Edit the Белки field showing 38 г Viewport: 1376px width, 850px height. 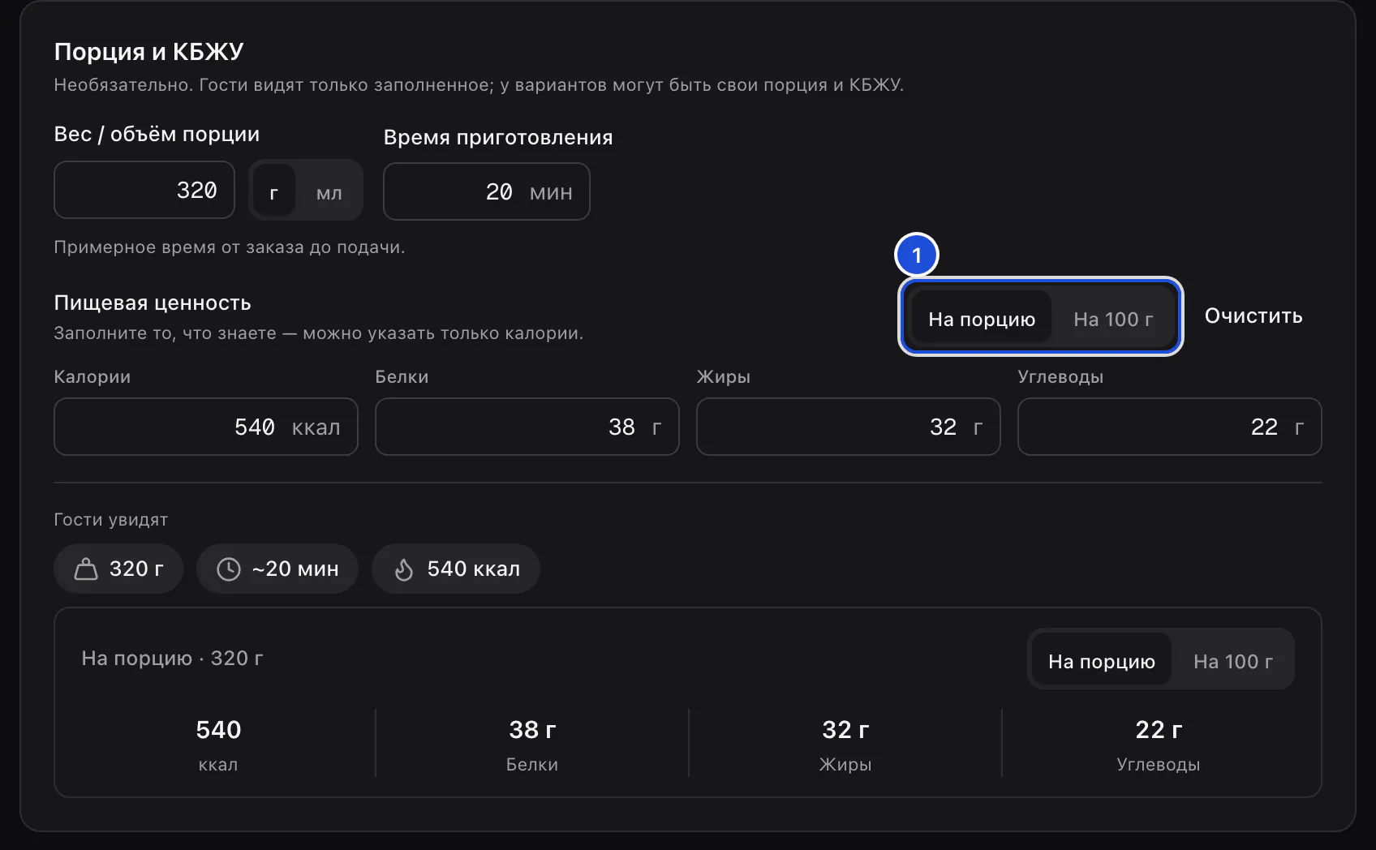tap(527, 427)
